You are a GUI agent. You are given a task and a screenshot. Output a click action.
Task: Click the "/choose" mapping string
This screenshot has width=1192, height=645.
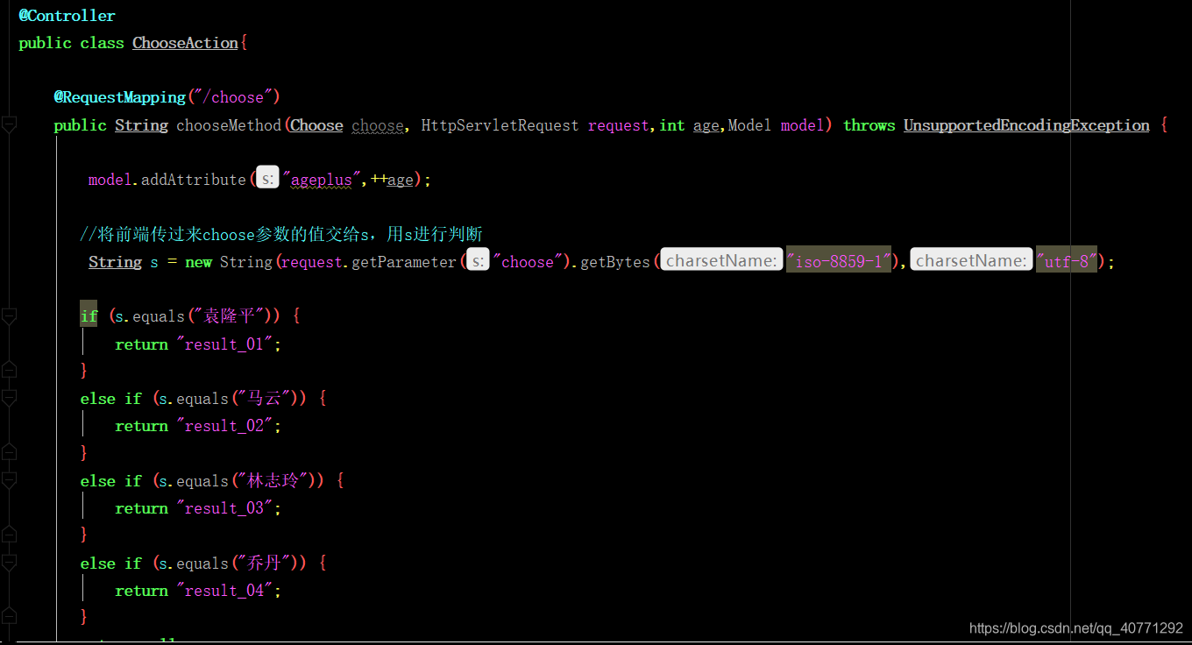[x=233, y=97]
